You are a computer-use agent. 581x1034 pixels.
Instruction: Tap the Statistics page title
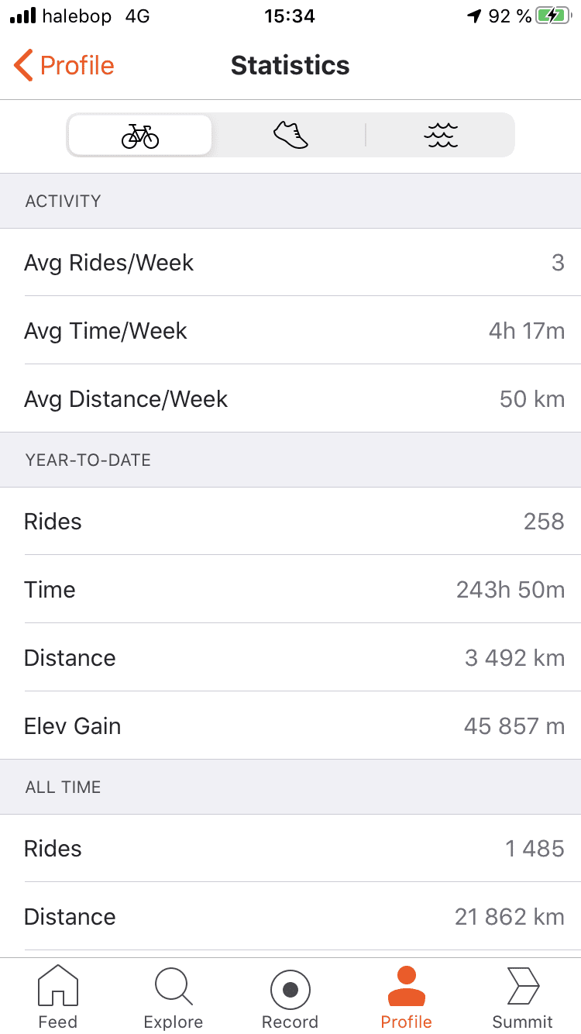point(290,65)
